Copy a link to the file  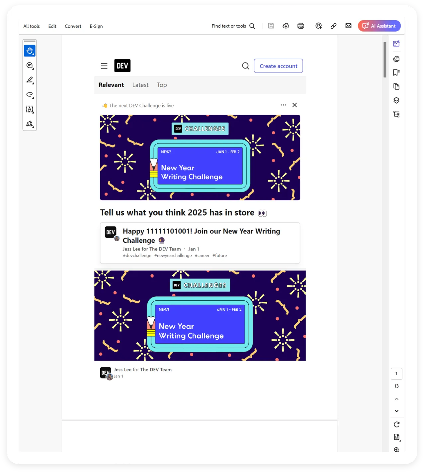334,26
